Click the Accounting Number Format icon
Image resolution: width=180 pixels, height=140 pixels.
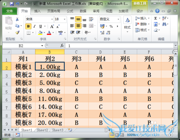[102, 26]
